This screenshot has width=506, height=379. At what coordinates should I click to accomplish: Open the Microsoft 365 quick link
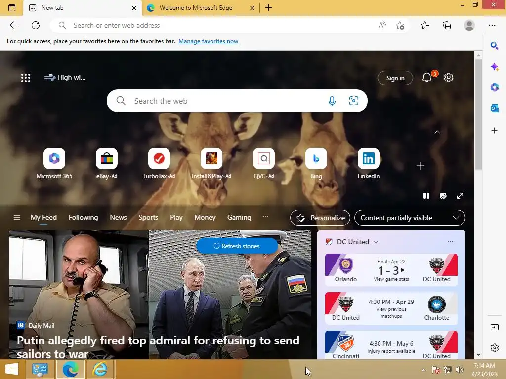coord(54,163)
